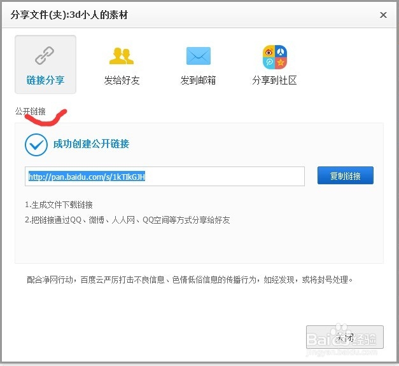This screenshot has height=366, width=399.
Task: Click the 公开链接 label
Action: pos(31,111)
